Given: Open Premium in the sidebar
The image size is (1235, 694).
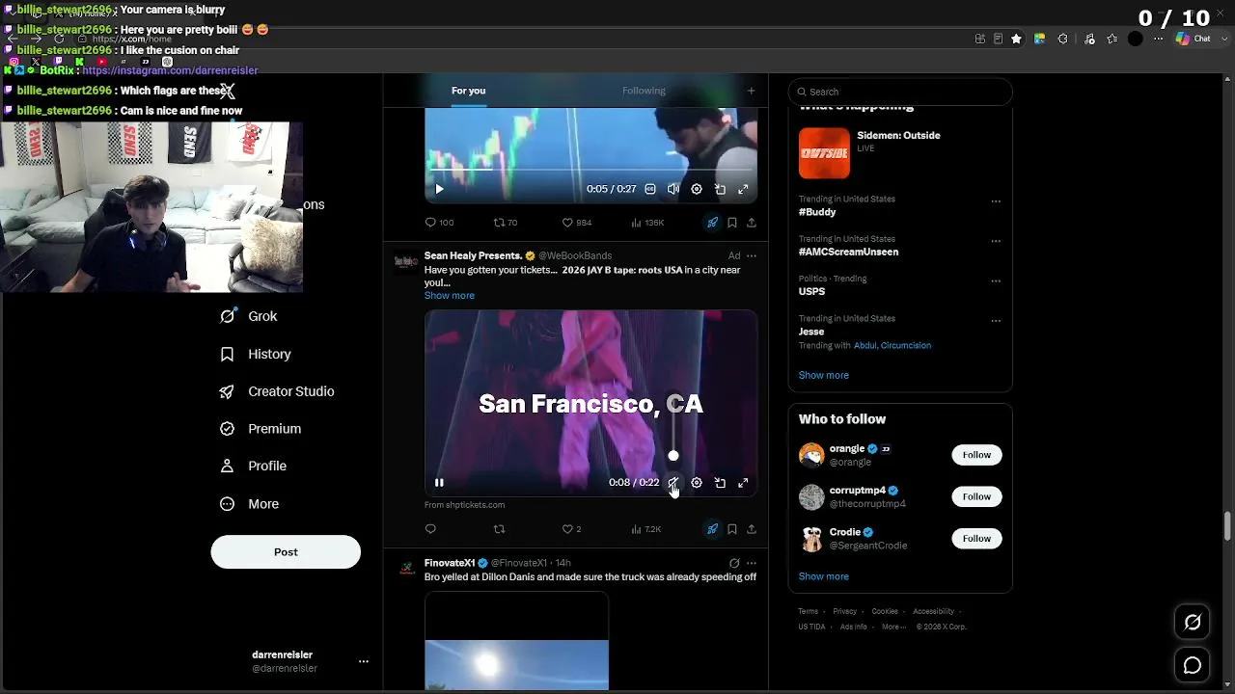Looking at the screenshot, I should 261,429.
